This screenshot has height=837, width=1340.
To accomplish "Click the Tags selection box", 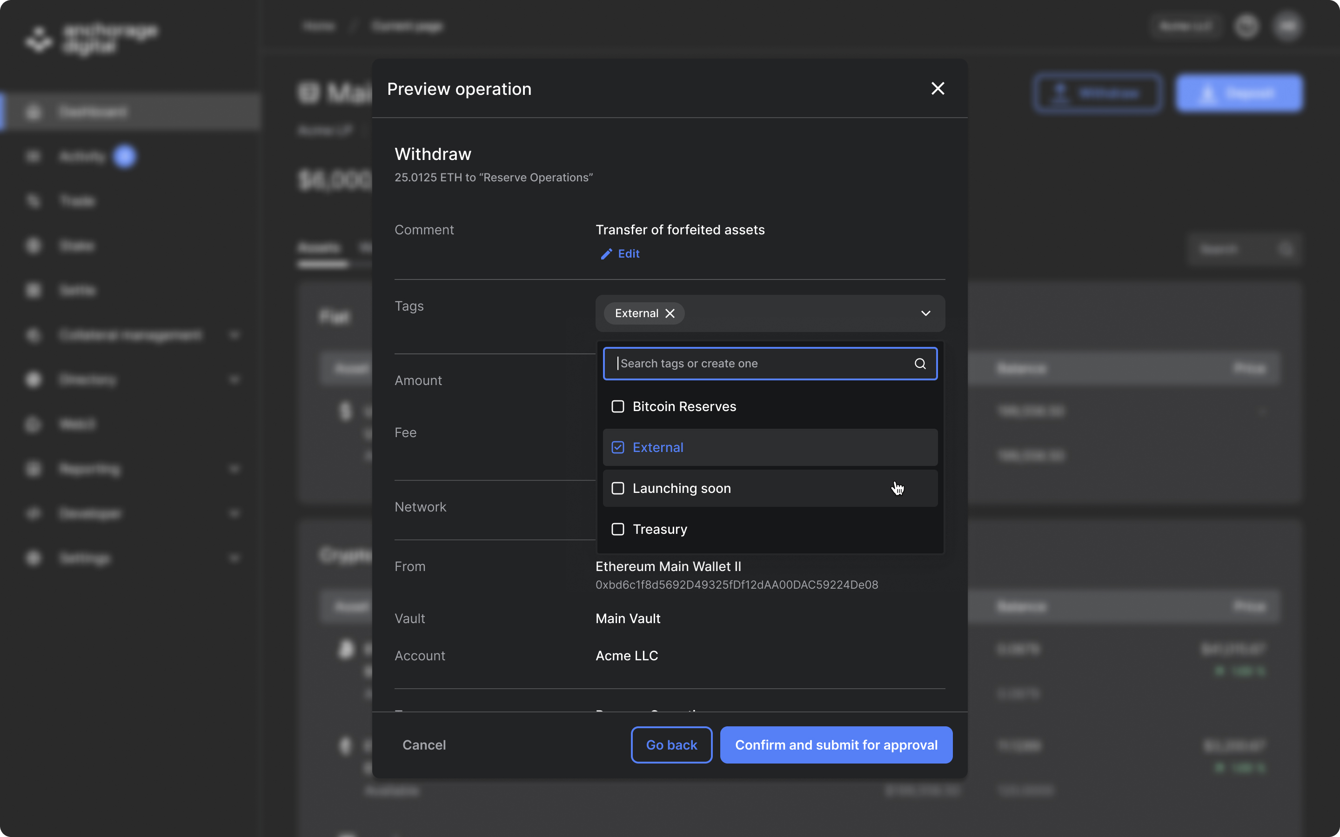I will (x=770, y=313).
